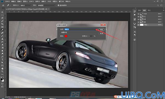
Task: Switch to the 图层 Layers tab
Action: coord(139,10)
